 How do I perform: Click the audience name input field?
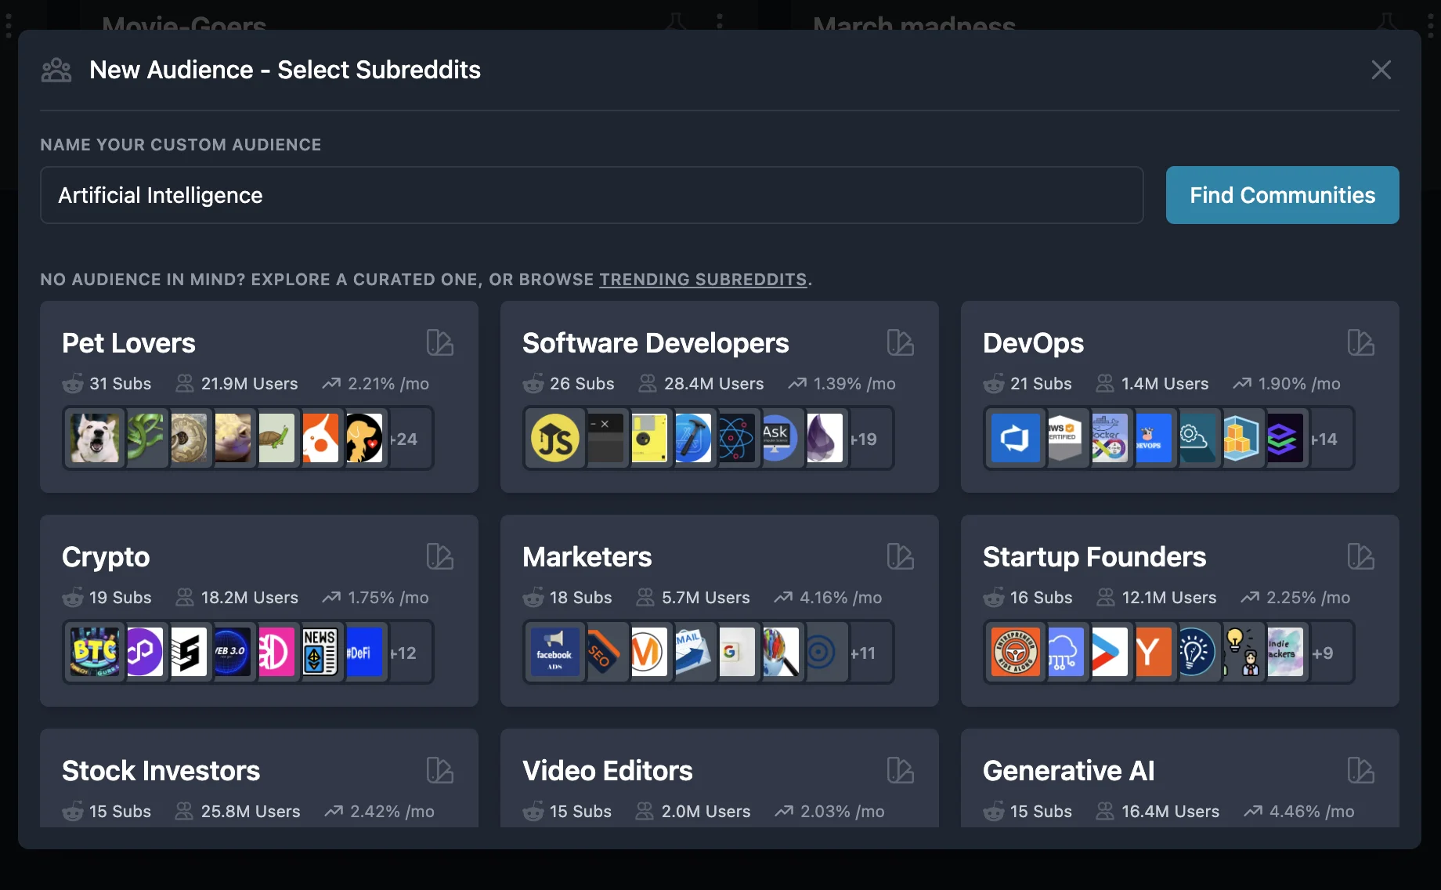click(591, 195)
